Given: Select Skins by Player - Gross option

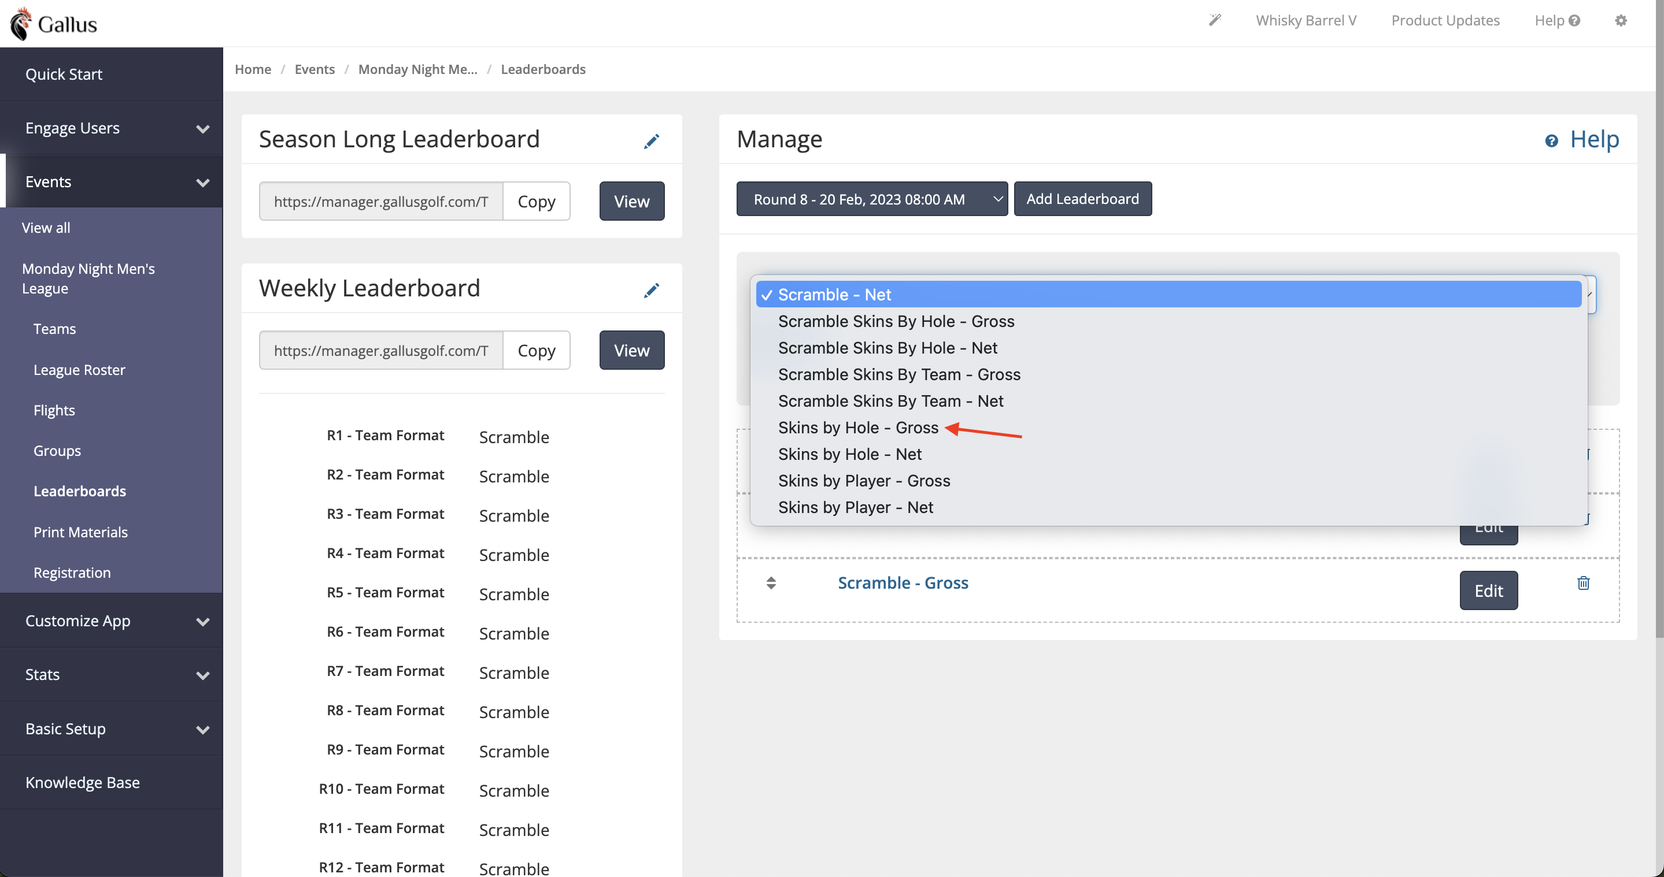Looking at the screenshot, I should [1168, 480].
